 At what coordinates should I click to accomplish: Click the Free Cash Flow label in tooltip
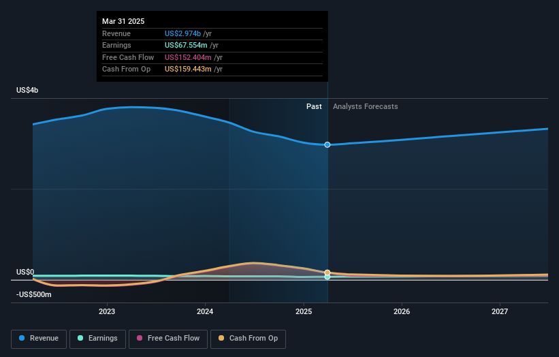point(128,57)
